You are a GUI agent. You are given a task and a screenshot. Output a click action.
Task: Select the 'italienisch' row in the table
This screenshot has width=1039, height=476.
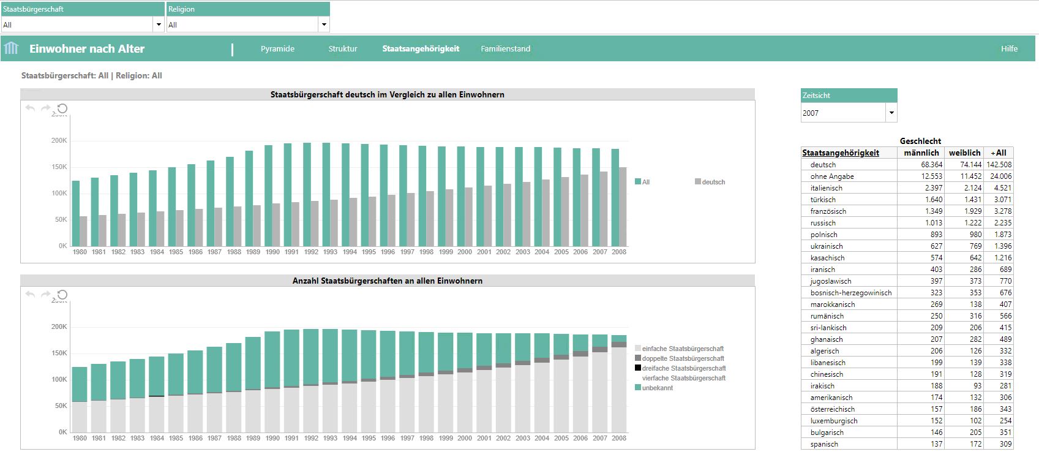tap(826, 188)
